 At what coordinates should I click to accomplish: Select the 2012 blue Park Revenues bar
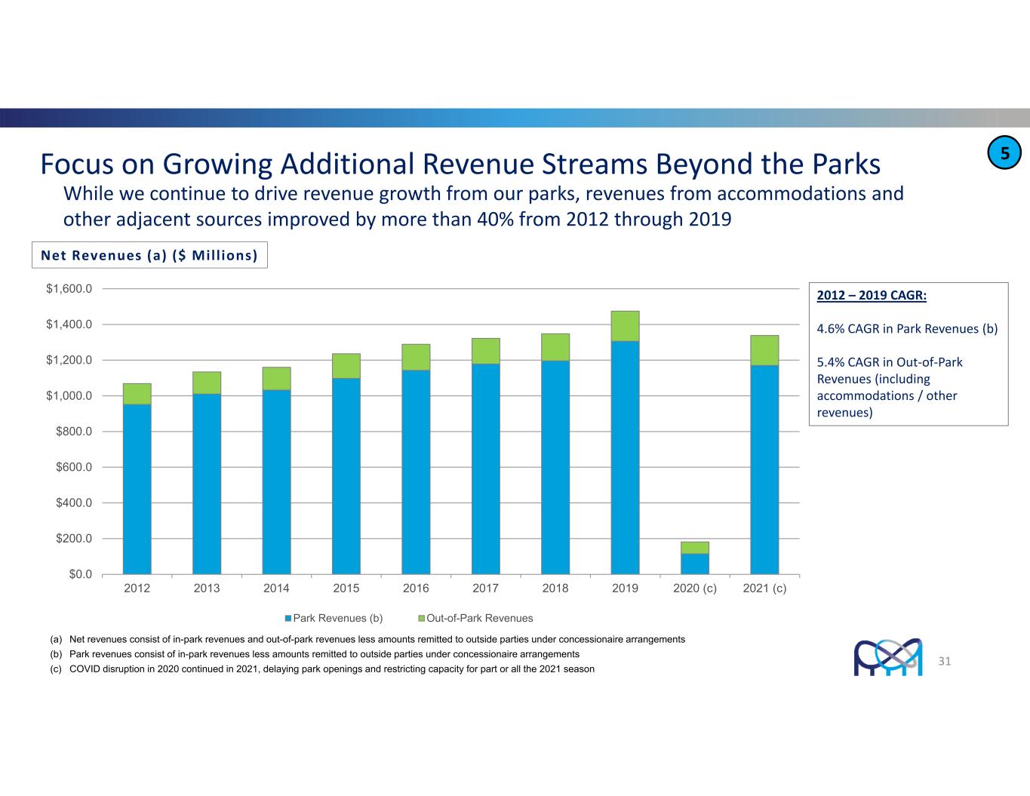click(137, 489)
